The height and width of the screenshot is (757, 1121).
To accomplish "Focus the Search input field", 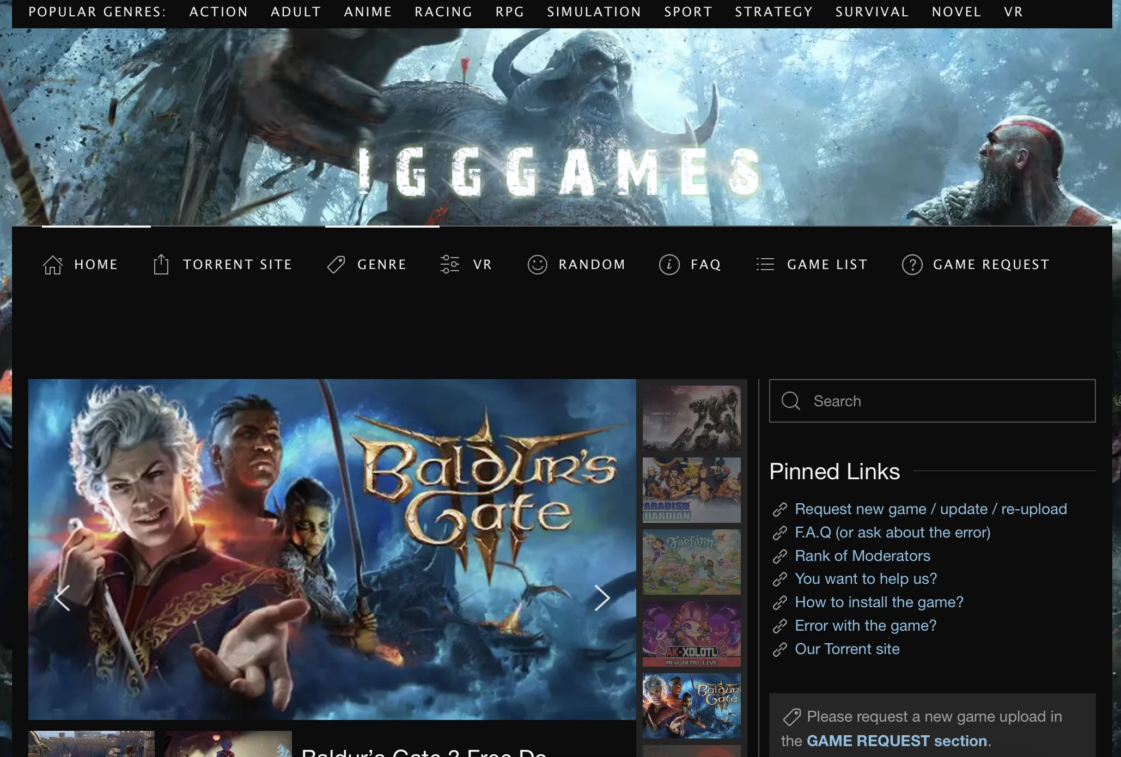I will coord(932,401).
